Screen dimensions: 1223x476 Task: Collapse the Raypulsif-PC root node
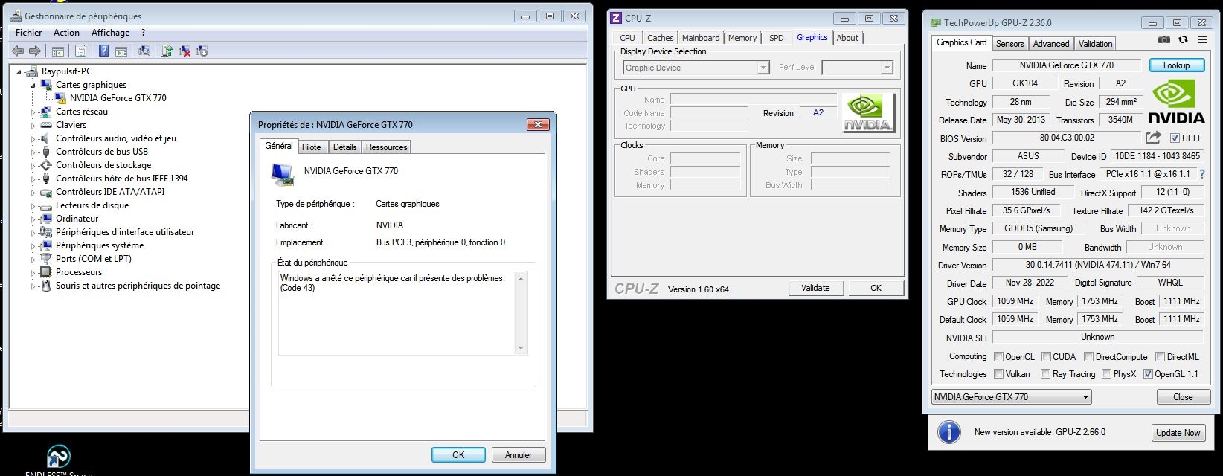point(19,72)
